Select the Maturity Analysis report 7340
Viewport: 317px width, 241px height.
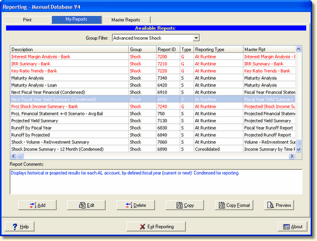point(153,78)
